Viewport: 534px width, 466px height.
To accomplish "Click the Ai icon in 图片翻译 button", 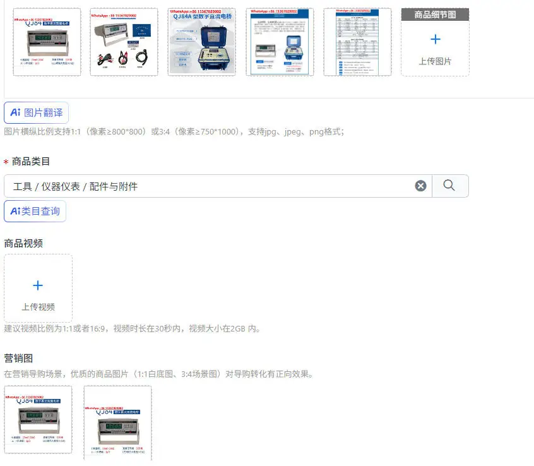I will coord(15,112).
